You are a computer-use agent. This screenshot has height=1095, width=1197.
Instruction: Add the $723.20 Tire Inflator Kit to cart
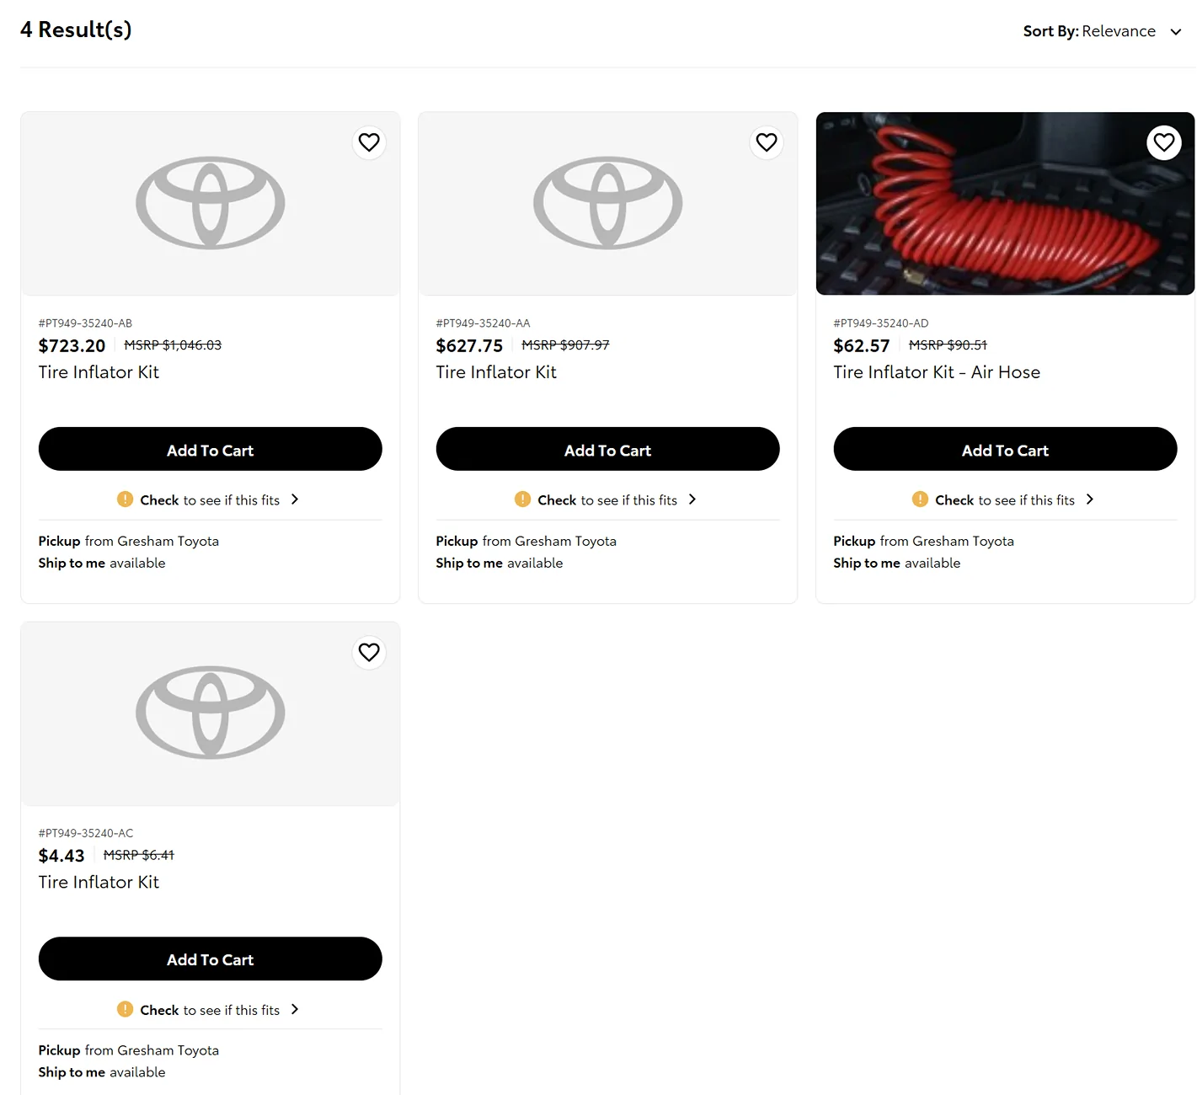(x=210, y=450)
